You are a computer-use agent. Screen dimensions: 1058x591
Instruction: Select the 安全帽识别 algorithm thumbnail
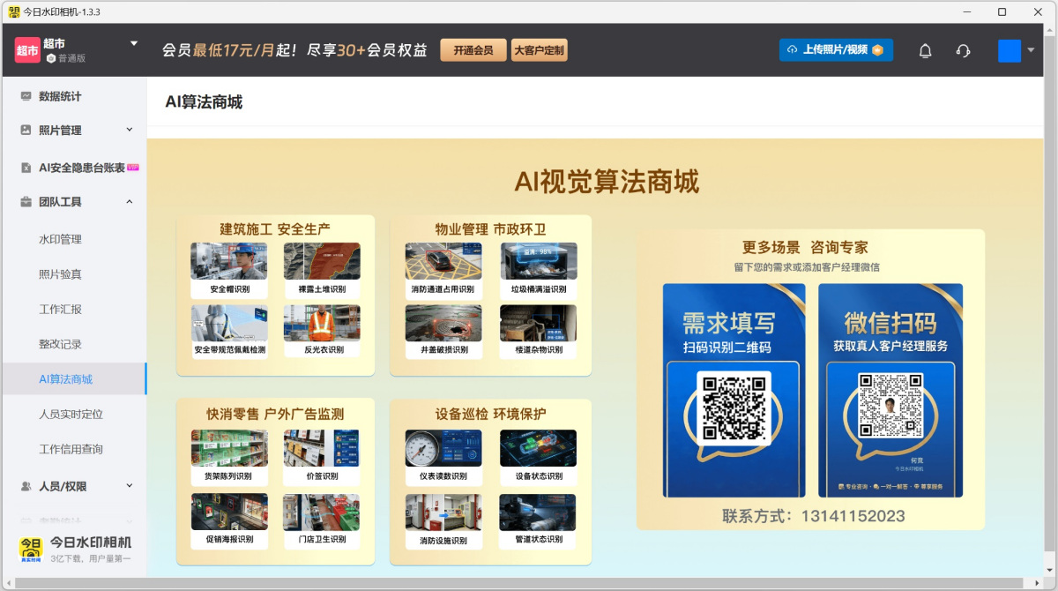229,262
